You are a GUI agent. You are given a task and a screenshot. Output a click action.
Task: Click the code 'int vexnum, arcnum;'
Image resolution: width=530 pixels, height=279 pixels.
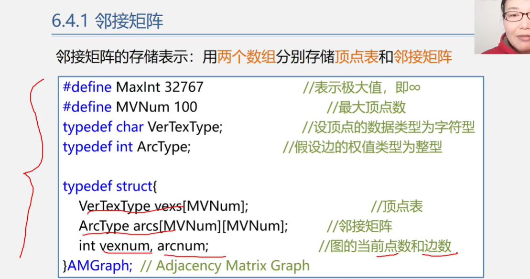click(144, 246)
